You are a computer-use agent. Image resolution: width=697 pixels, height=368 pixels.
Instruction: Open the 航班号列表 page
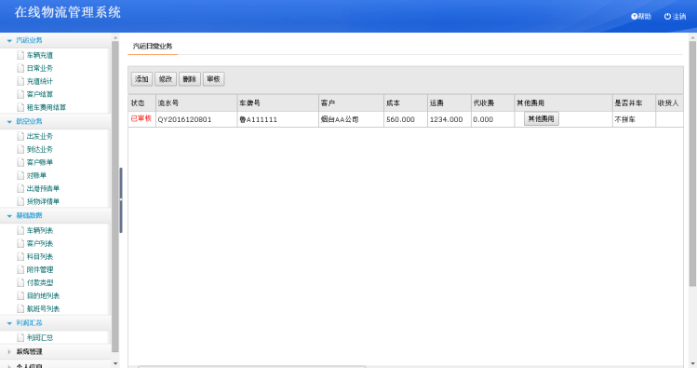(x=43, y=308)
